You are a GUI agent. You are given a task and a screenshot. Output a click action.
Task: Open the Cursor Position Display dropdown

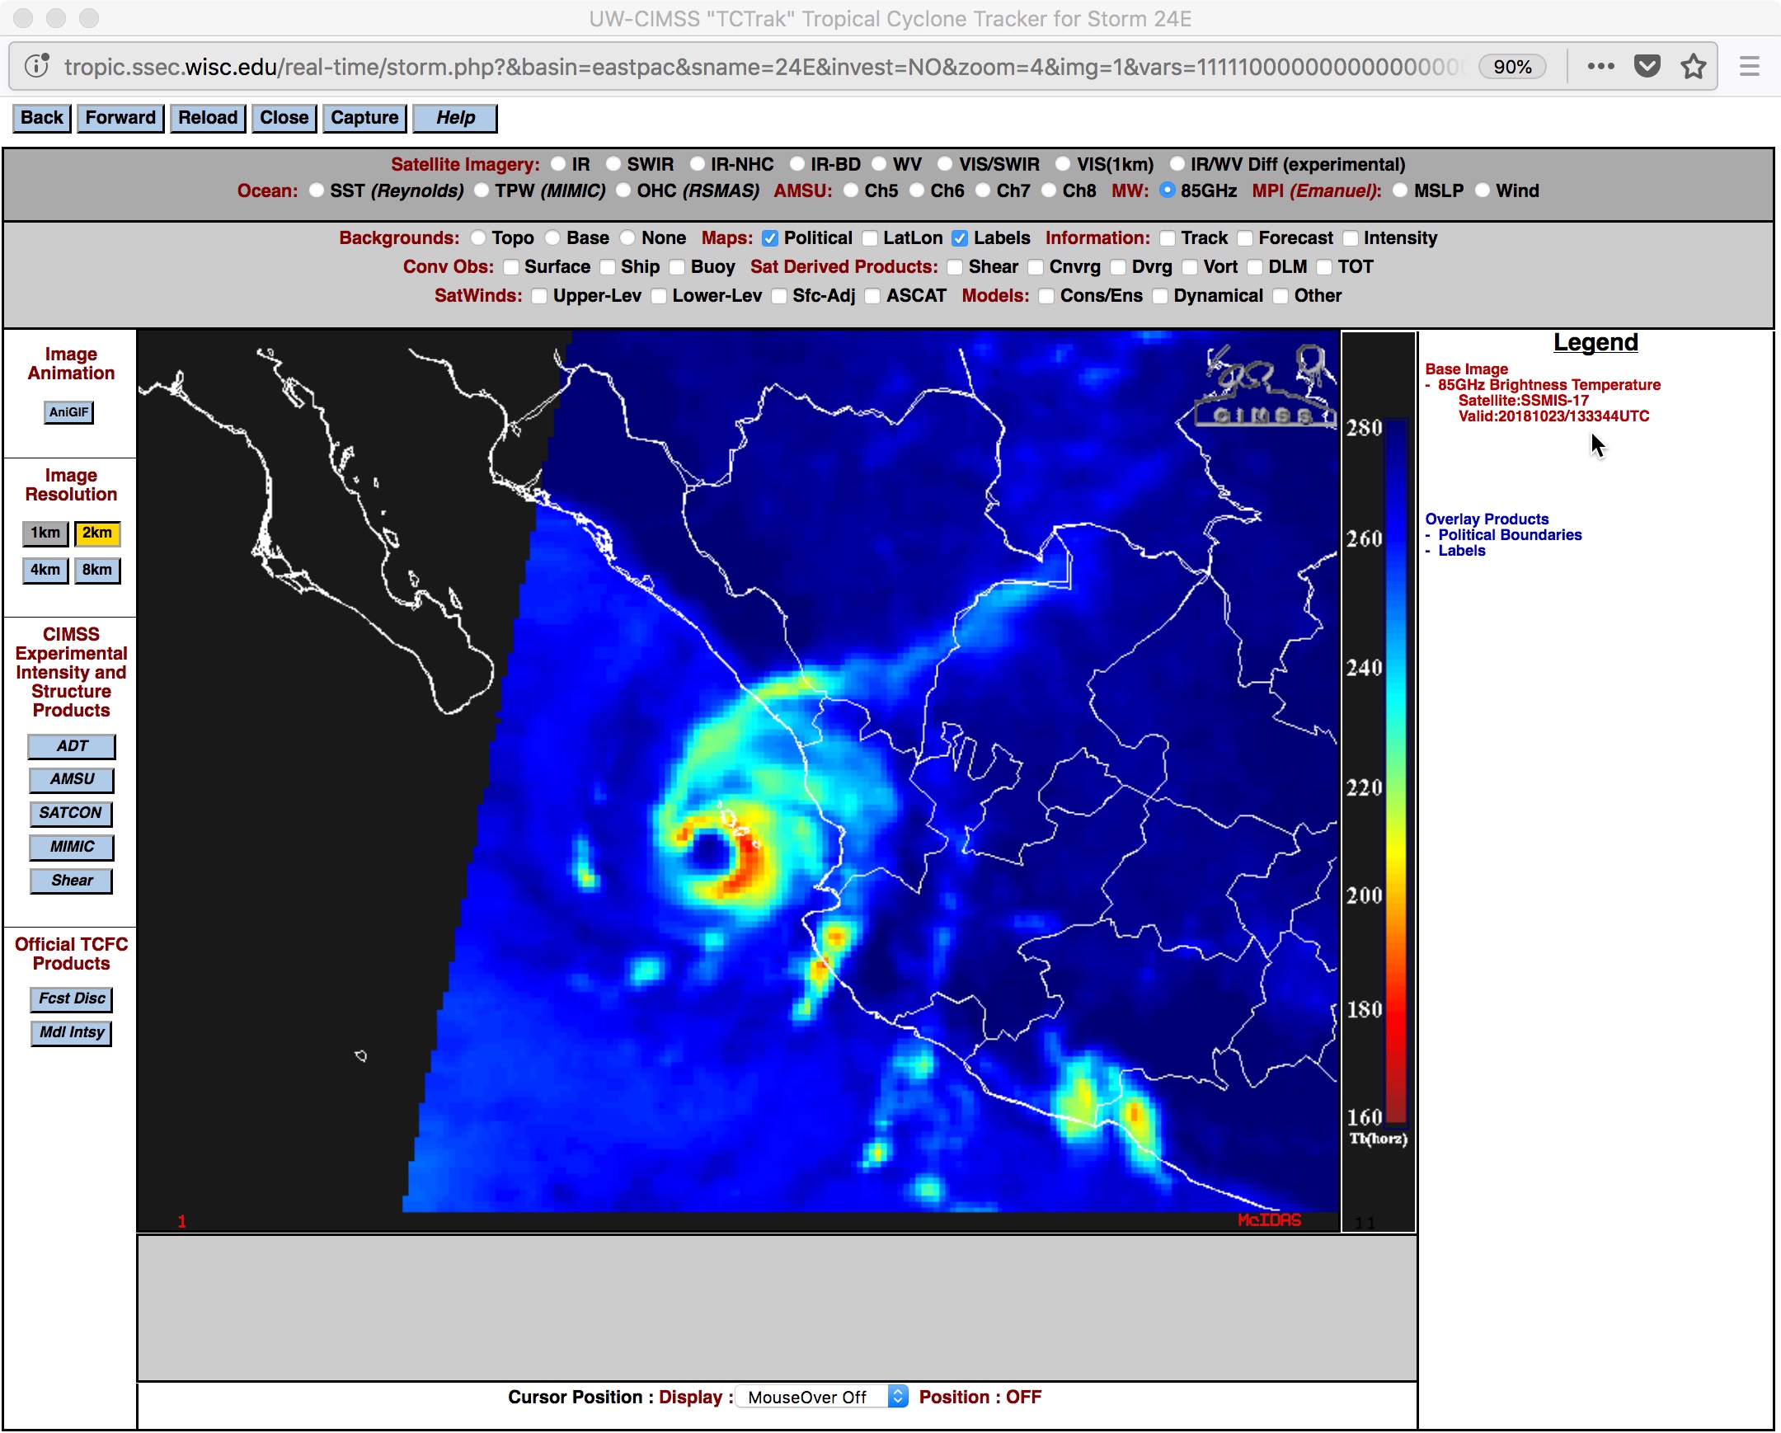[x=821, y=1397]
